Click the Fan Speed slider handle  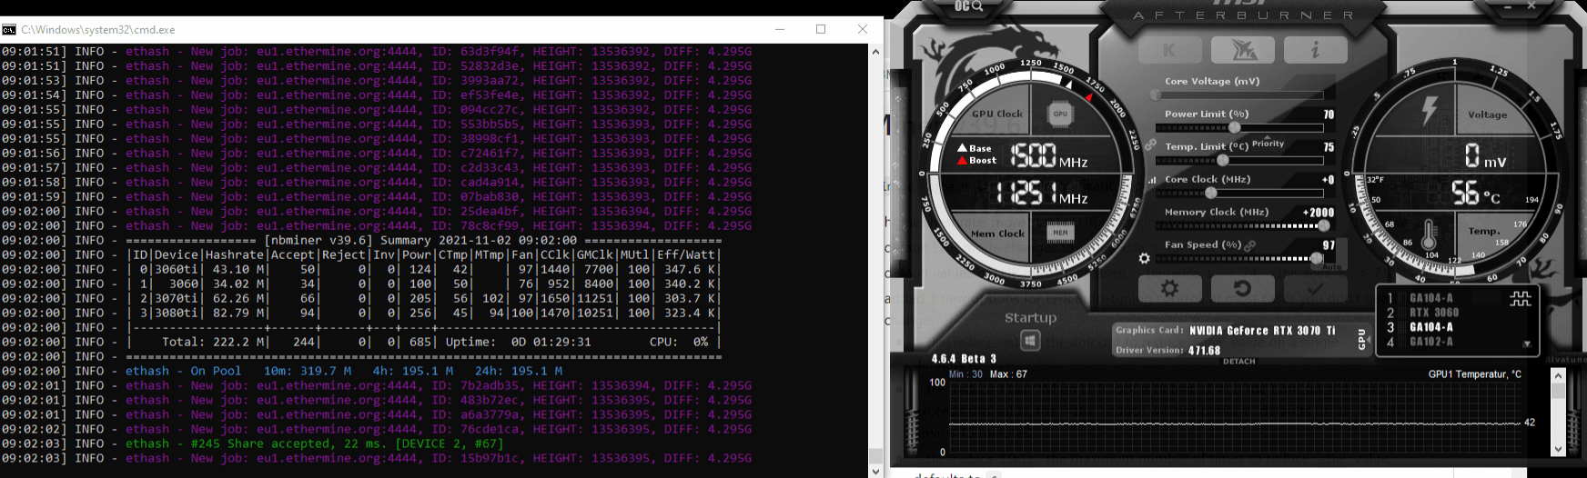tap(1316, 258)
